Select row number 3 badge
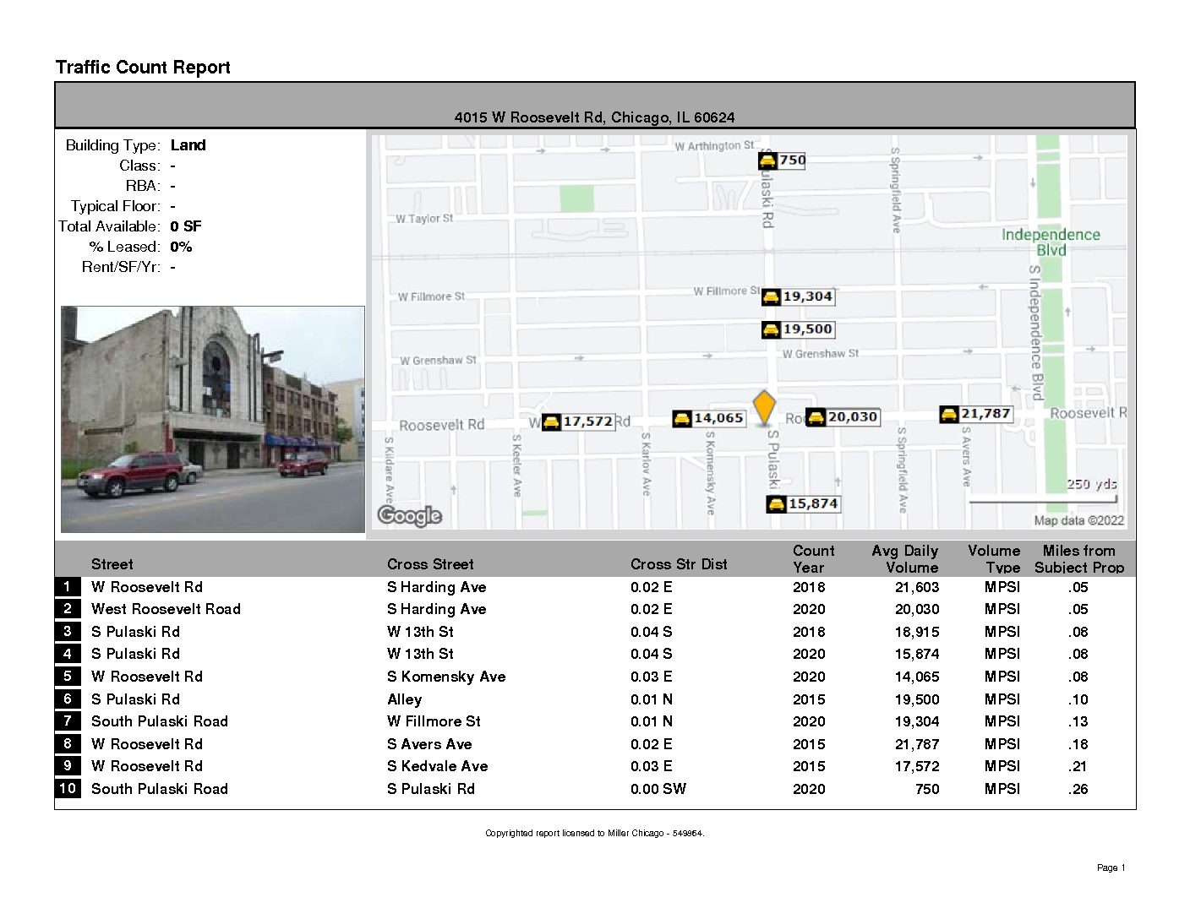 pyautogui.click(x=68, y=631)
